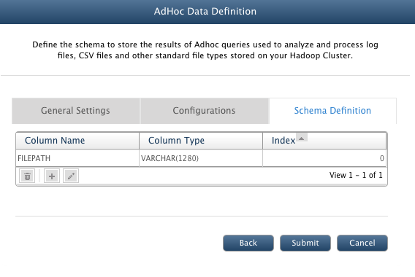
Task: Switch to the Configurations tab
Action: pos(205,111)
